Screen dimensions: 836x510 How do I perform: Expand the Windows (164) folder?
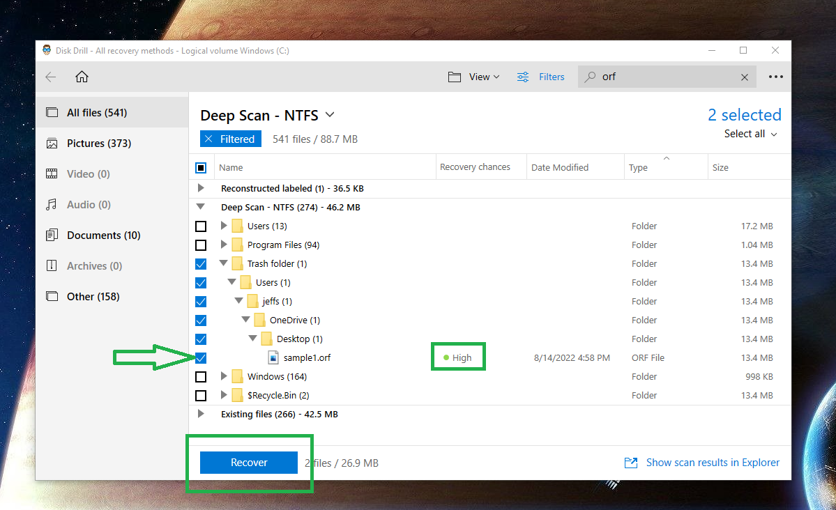[224, 376]
